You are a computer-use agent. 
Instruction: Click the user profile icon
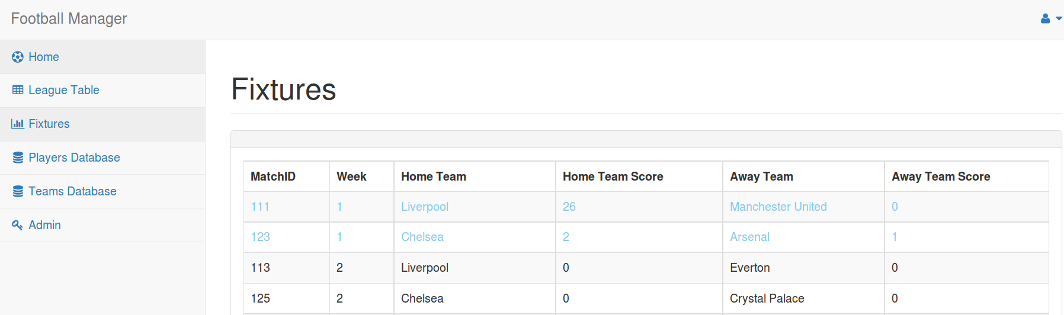1046,19
